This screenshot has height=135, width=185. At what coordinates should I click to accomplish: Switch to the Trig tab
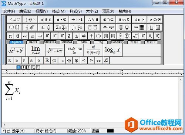click(x=101, y=42)
